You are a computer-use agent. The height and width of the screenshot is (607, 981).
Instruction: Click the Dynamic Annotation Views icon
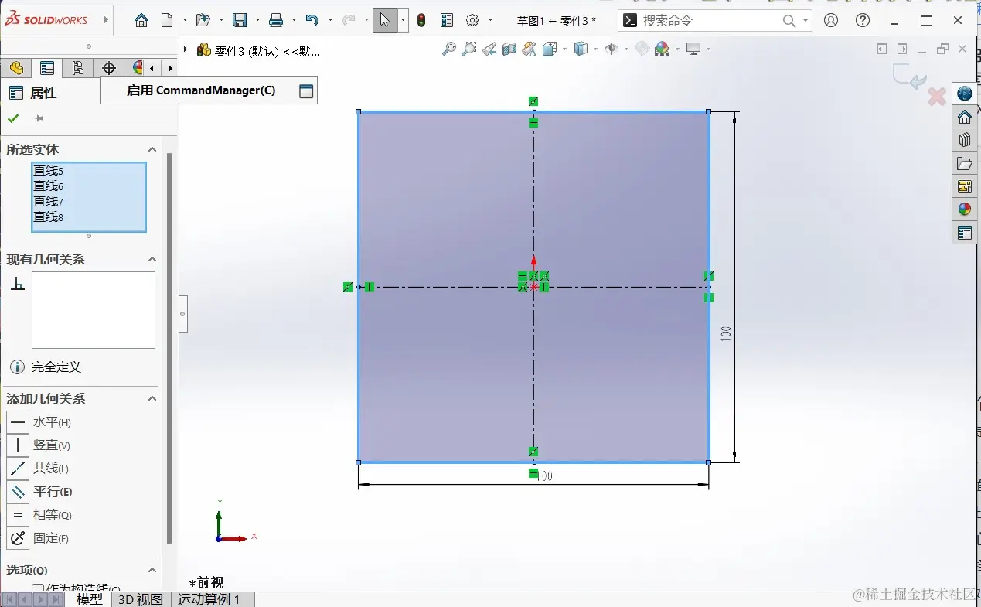point(529,49)
